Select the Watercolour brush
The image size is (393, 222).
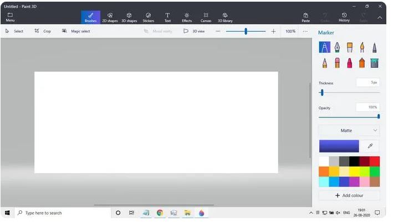pyautogui.click(x=362, y=47)
